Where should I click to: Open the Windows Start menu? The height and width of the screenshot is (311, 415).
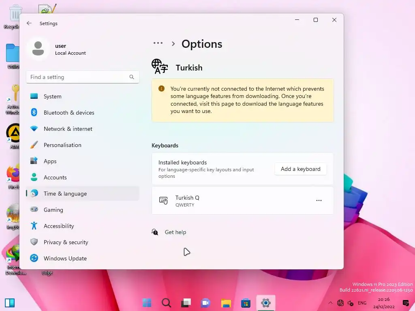[147, 303]
